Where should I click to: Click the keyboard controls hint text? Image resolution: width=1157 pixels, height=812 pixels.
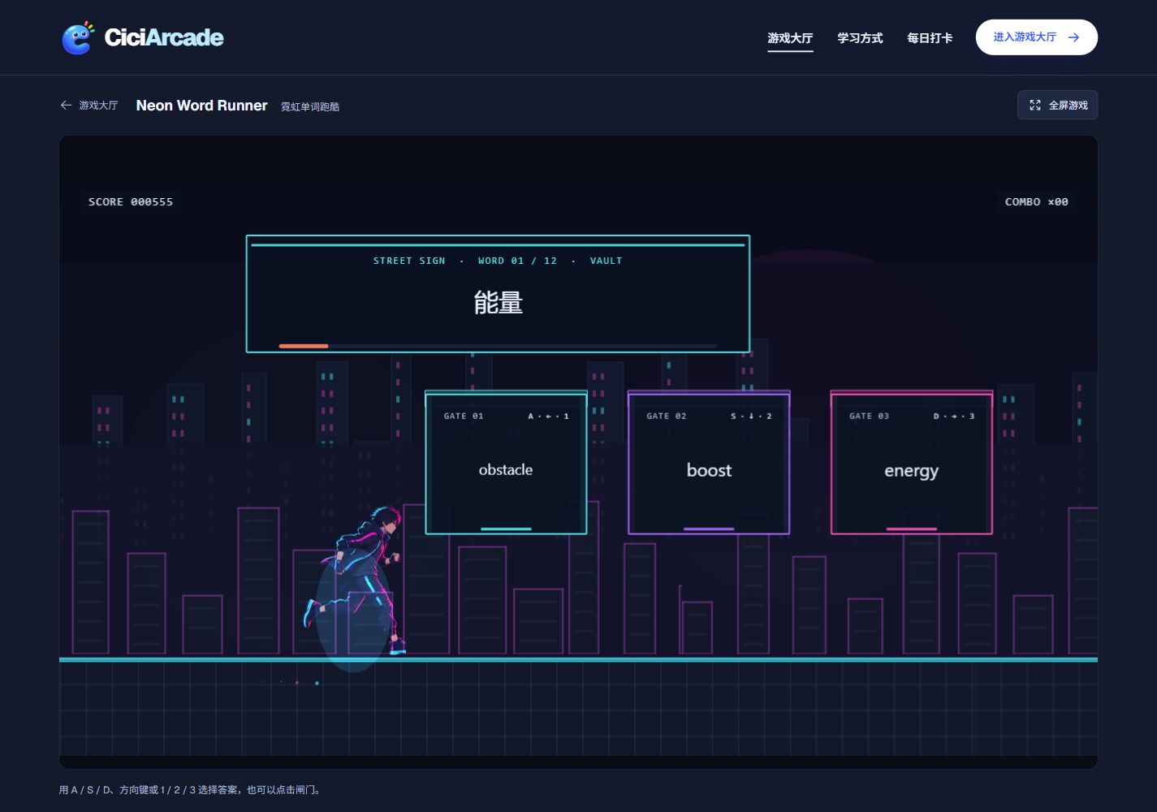coord(190,789)
